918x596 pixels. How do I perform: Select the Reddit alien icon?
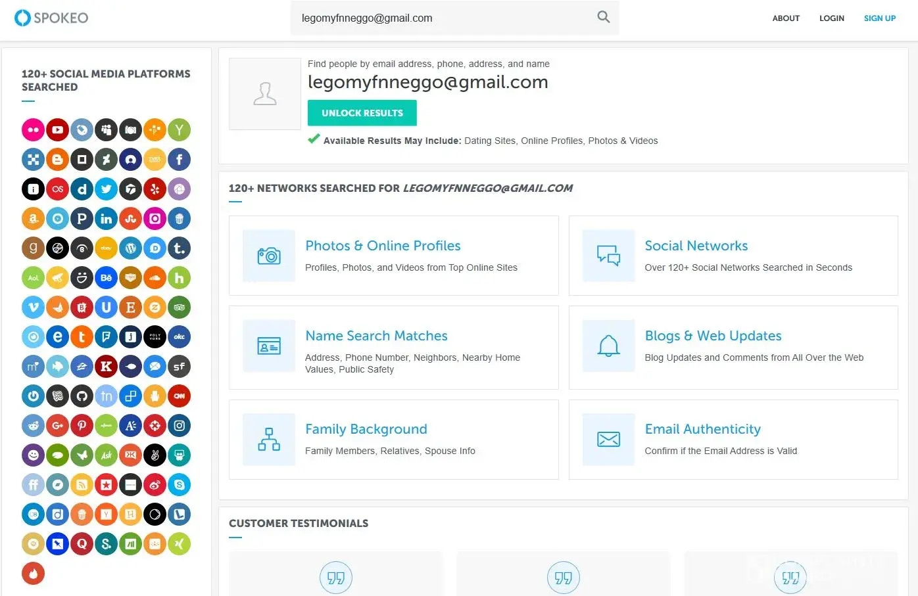34,426
